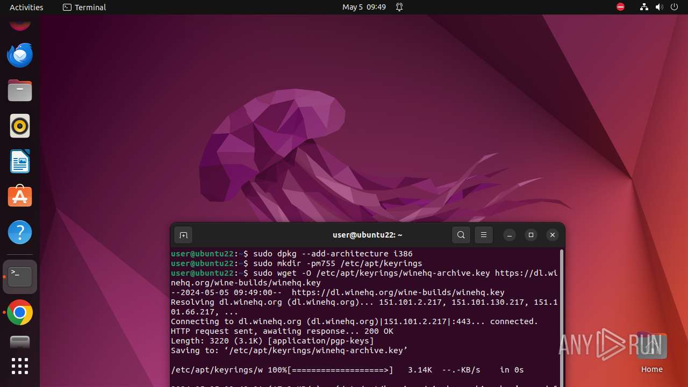Click the 'sudo mkdir -pm755 /etc/apt/keyrings' line

coord(297,263)
